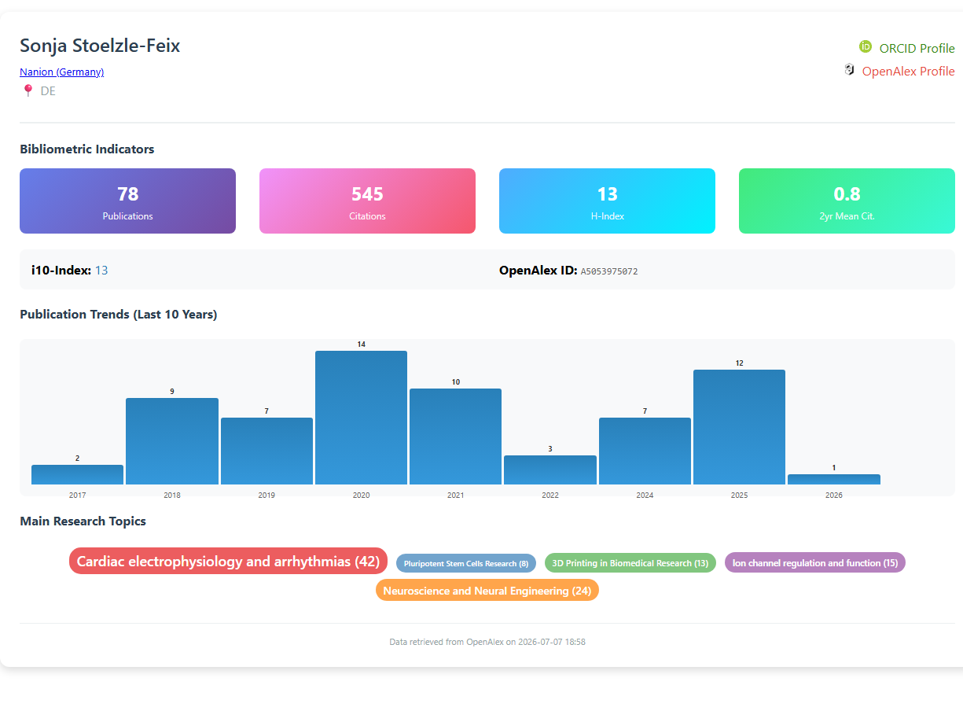Click the Publication Trends (Last 10 Years) heading
Image resolution: width=963 pixels, height=711 pixels.
pyautogui.click(x=119, y=314)
